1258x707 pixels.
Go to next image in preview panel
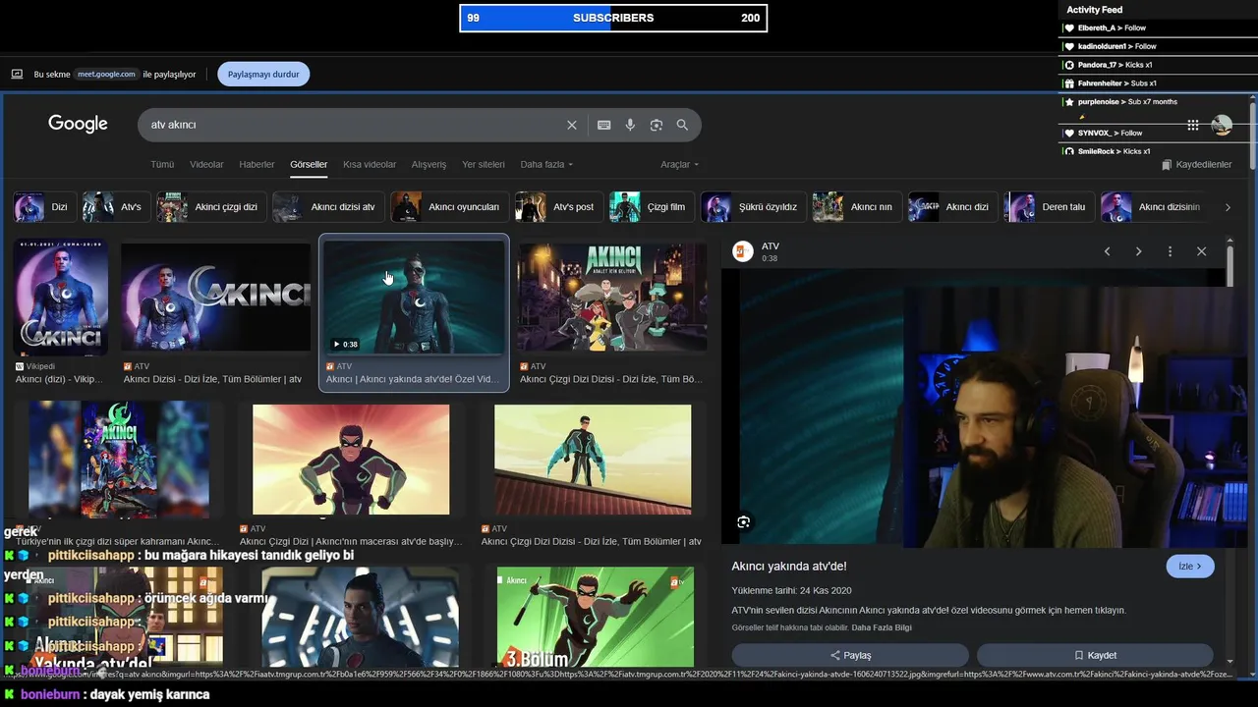click(1138, 251)
